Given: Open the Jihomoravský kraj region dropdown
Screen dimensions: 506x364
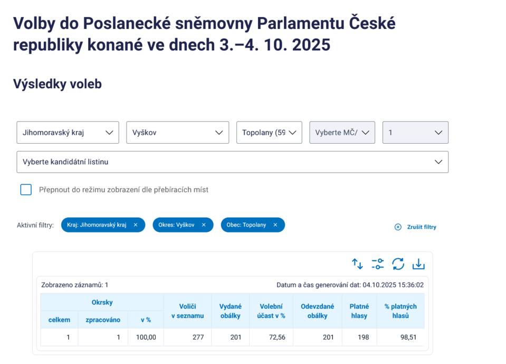Looking at the screenshot, I should point(68,133).
